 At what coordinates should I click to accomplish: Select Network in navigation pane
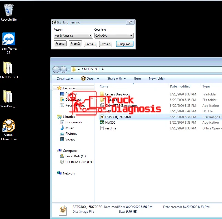pos(69,173)
